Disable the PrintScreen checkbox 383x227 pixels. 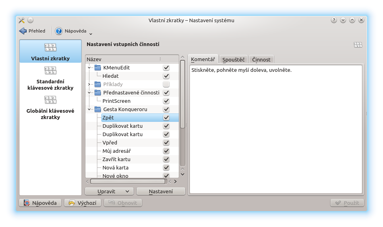point(166,101)
